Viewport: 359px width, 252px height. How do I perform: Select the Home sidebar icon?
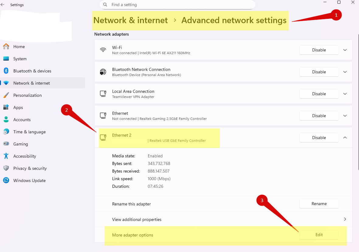[x=6, y=46]
